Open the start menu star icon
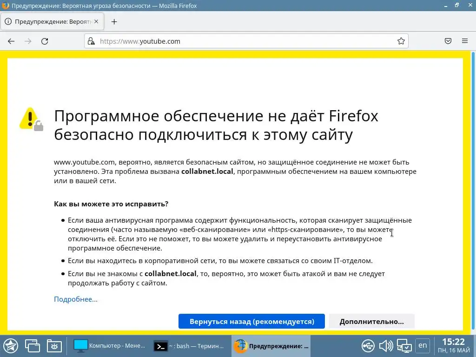The height and width of the screenshot is (357, 476). (11, 346)
